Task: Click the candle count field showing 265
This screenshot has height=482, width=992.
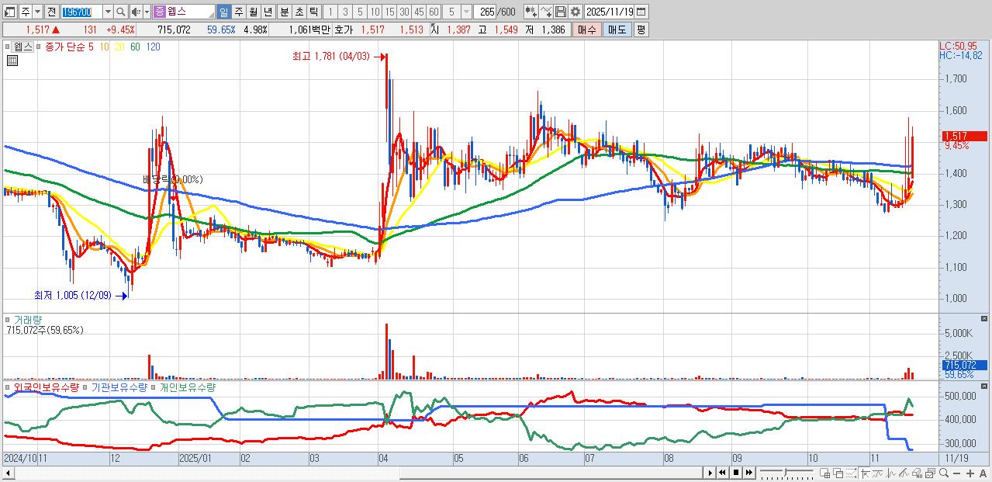Action: [x=486, y=12]
